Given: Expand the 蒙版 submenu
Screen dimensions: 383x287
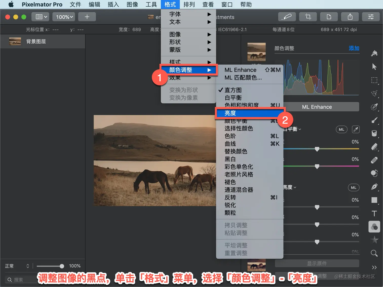Looking at the screenshot, I should [x=188, y=50].
